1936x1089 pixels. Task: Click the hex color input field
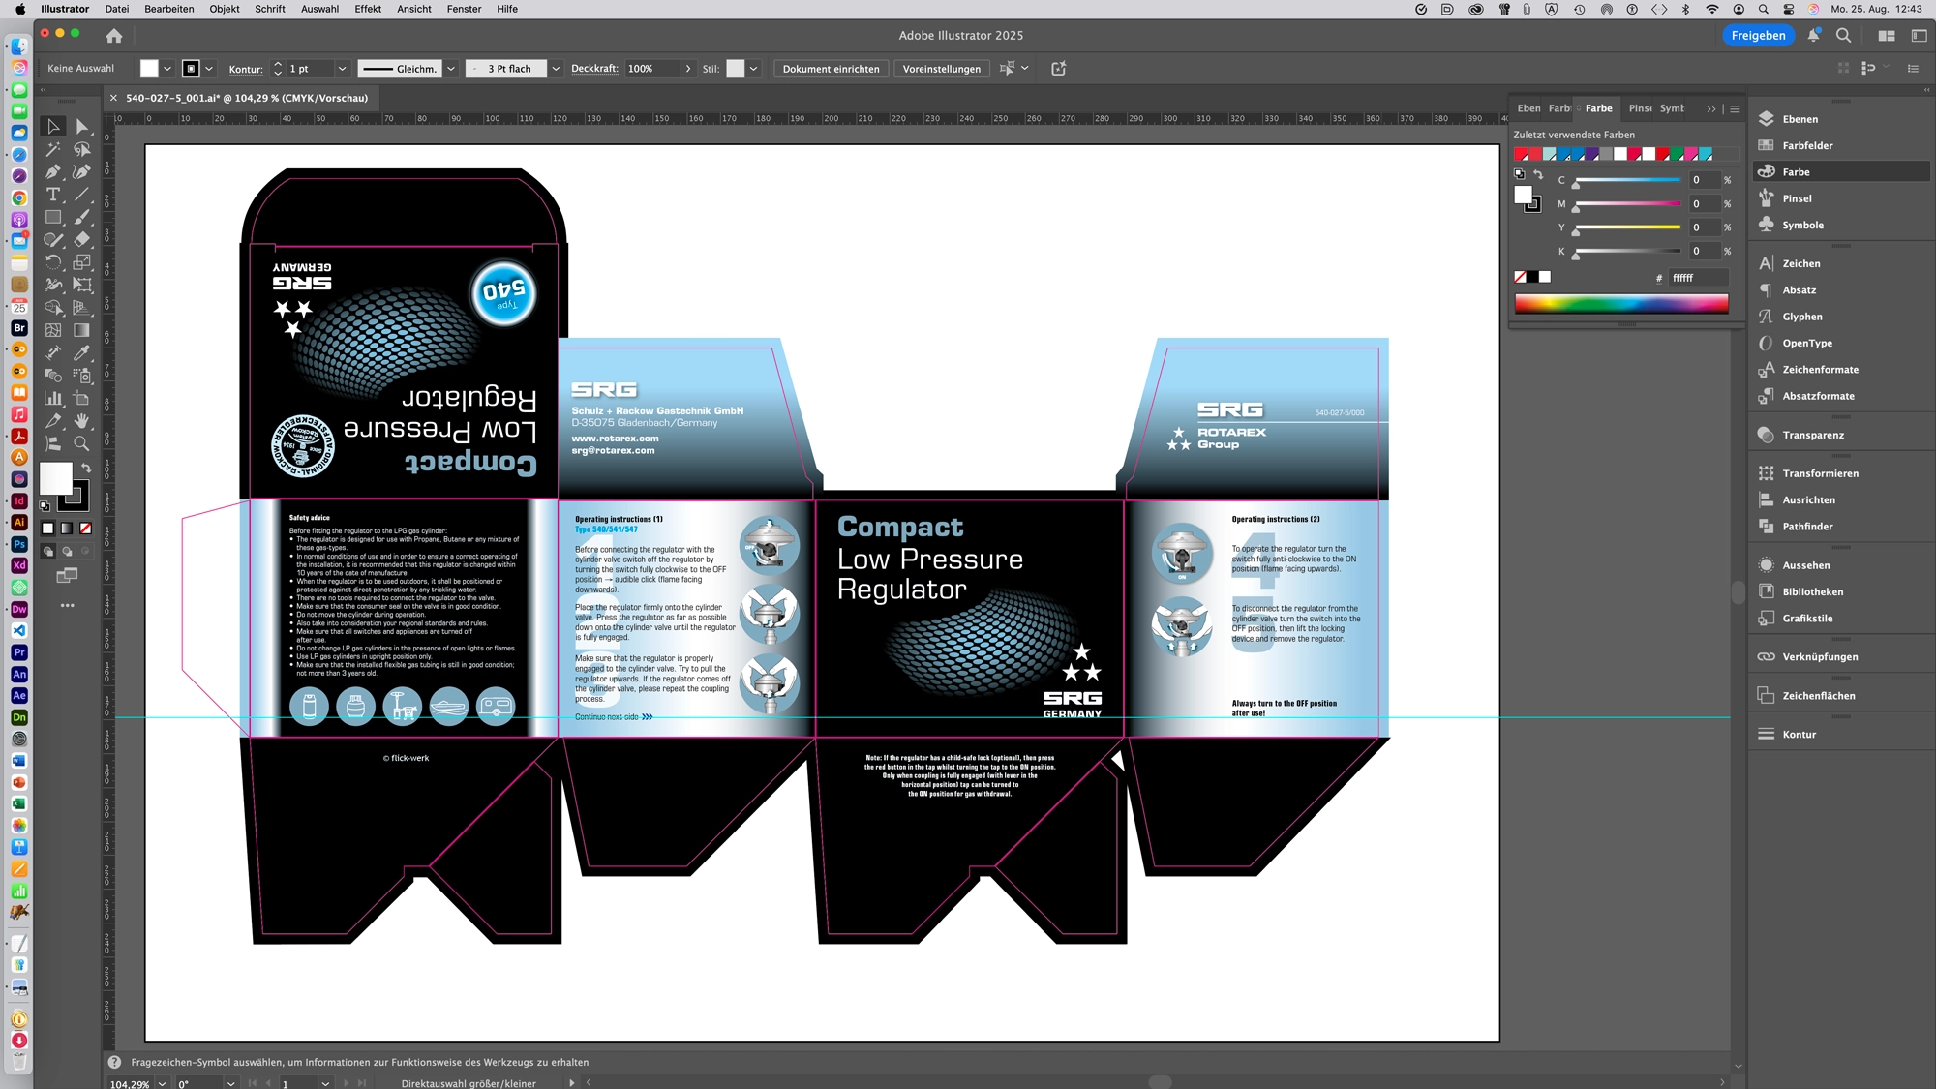point(1696,278)
